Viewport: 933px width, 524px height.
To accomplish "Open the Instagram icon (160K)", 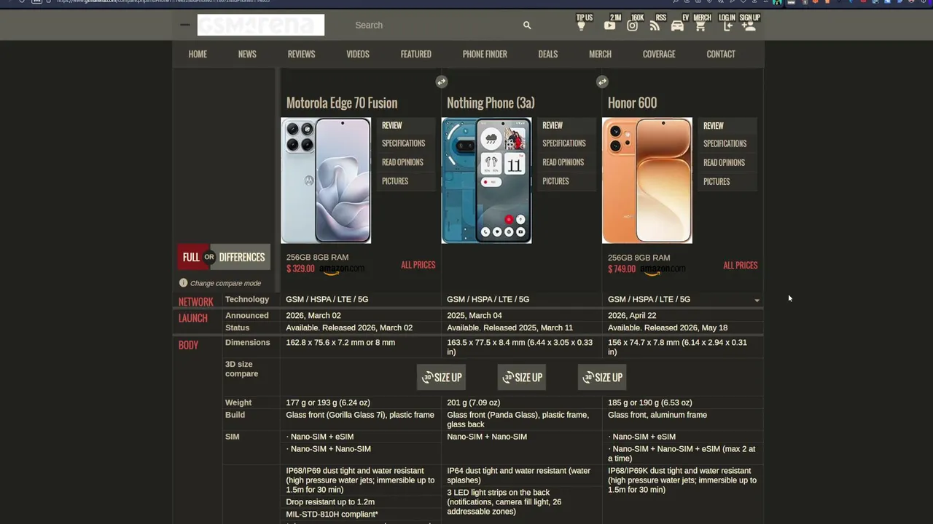I will (x=633, y=26).
